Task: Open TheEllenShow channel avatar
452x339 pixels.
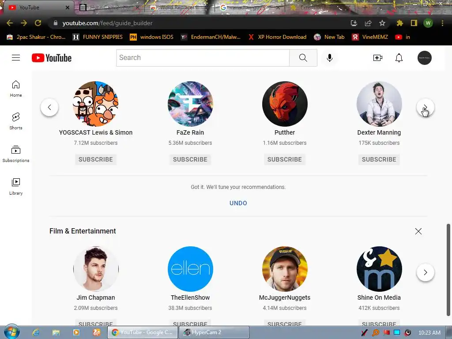Action: tap(190, 269)
